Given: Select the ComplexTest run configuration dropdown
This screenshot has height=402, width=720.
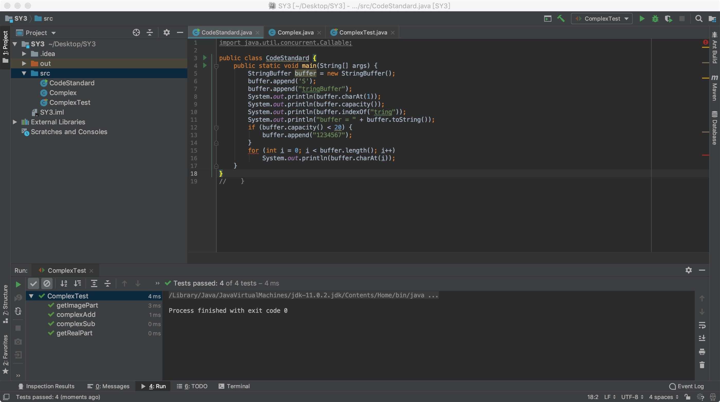Looking at the screenshot, I should pyautogui.click(x=601, y=19).
